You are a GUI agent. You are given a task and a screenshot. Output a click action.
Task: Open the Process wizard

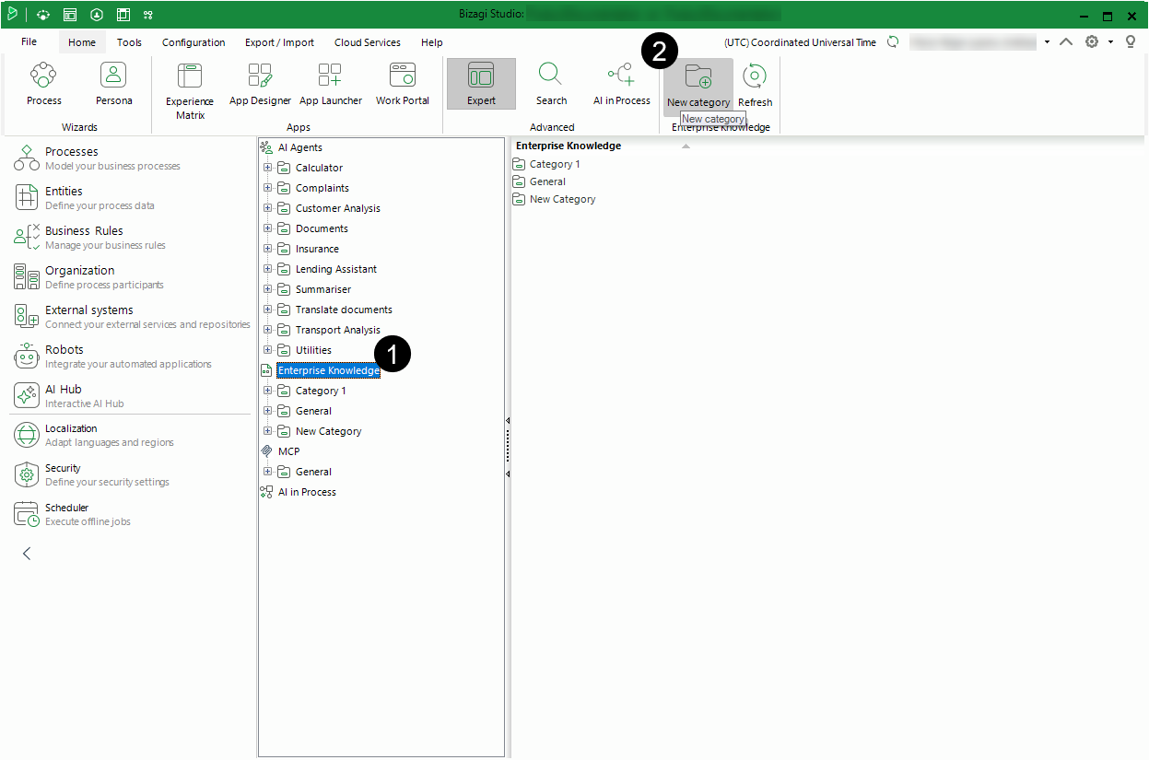(x=44, y=84)
